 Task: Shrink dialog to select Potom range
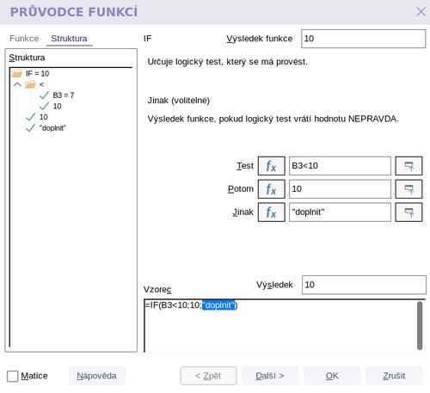point(408,189)
